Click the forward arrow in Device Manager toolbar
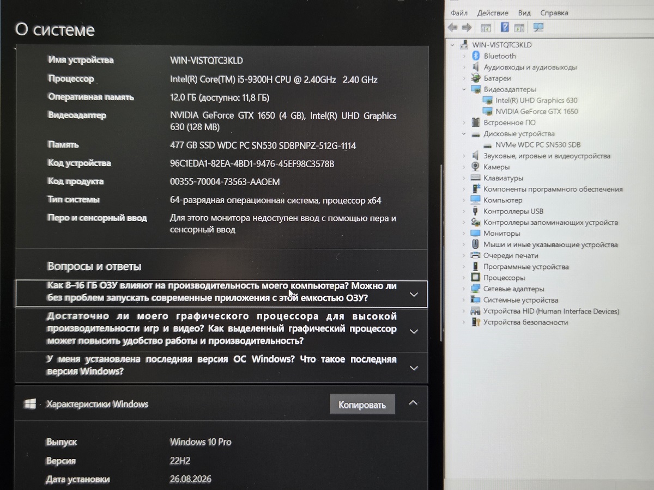The image size is (654, 490). [467, 27]
